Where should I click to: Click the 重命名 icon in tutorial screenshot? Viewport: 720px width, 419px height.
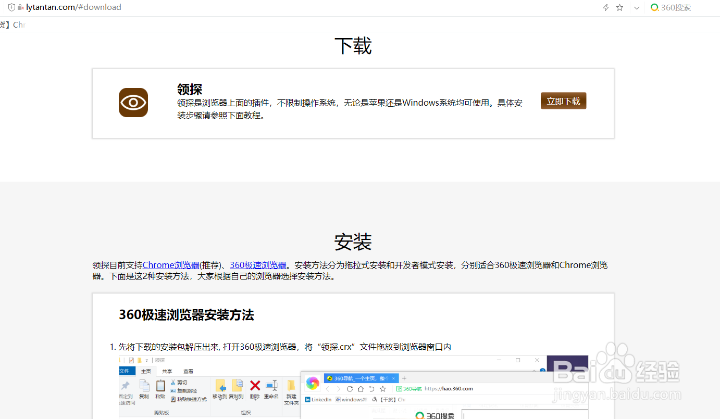coord(271,386)
